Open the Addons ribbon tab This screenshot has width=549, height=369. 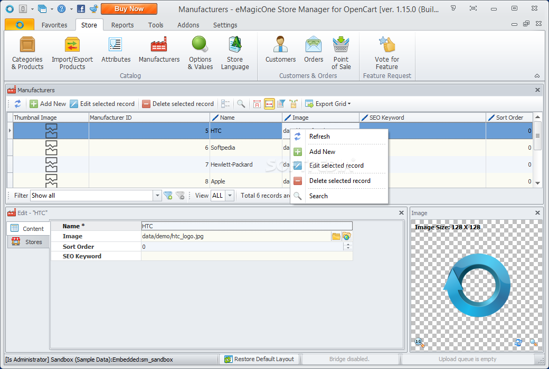point(188,25)
